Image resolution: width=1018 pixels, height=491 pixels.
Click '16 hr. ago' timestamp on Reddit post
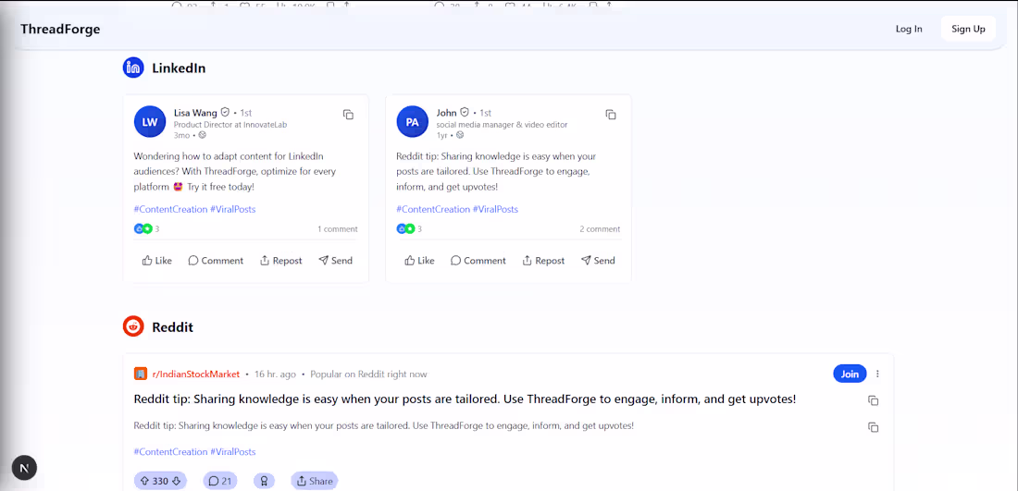(275, 374)
